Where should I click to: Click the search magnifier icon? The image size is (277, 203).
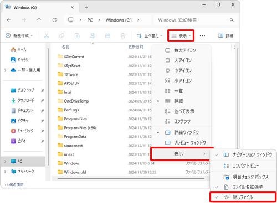tap(232, 20)
